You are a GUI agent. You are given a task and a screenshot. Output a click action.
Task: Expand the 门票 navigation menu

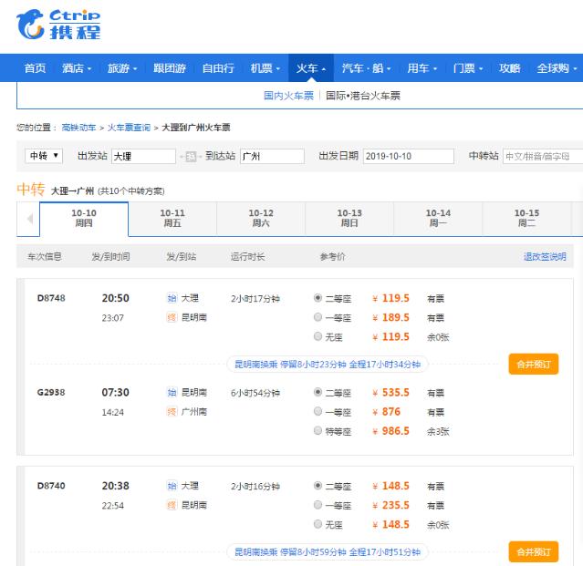click(x=468, y=68)
